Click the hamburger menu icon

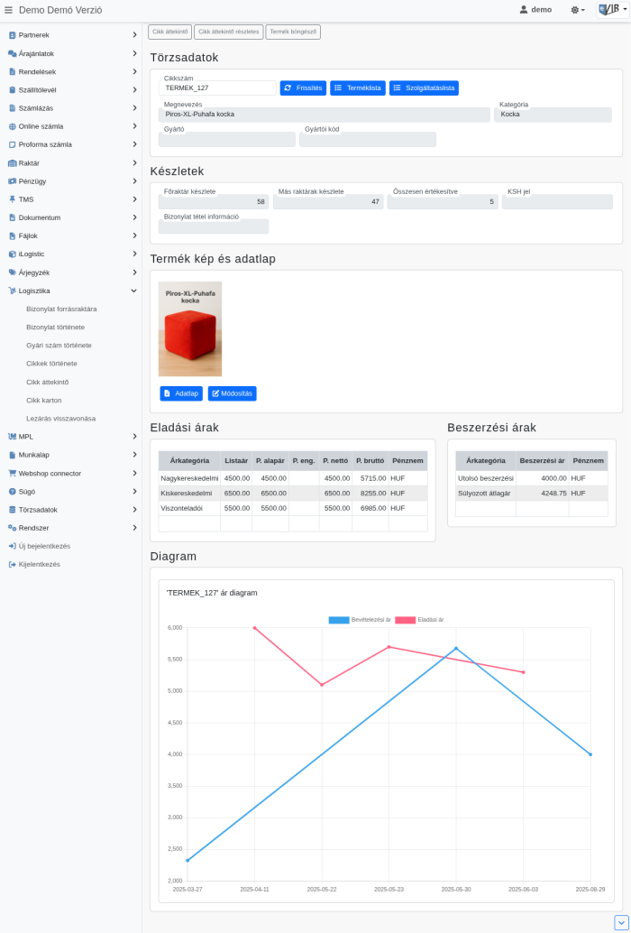coord(9,10)
